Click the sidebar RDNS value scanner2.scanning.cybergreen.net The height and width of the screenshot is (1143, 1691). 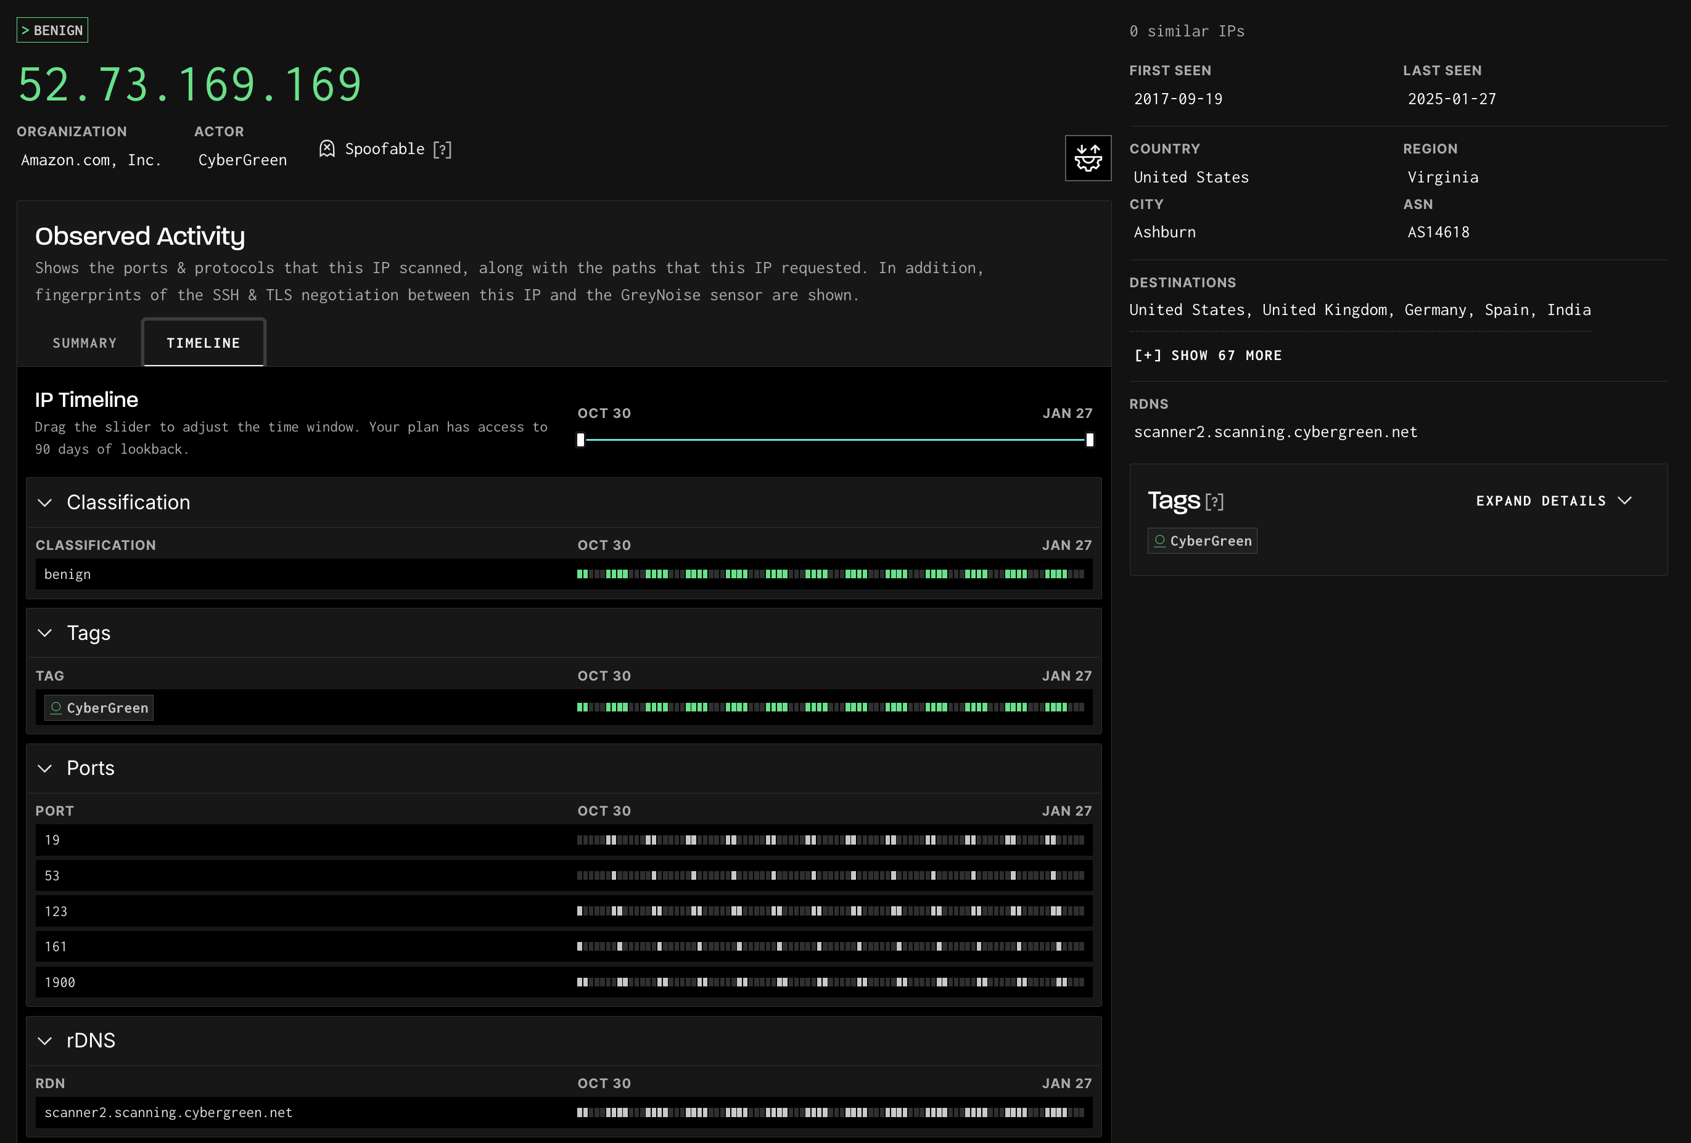point(1275,432)
